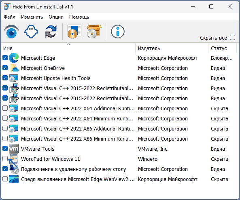240x200 pixels.
Task: Click the ghost icon to hide selected programs
Action: (x=31, y=32)
